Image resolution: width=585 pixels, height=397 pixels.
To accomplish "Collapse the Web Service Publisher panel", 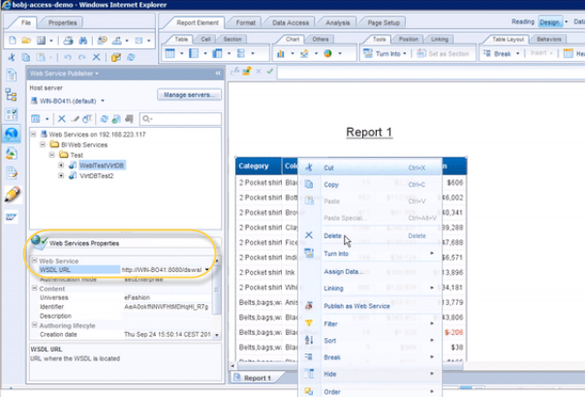I will tap(218, 74).
